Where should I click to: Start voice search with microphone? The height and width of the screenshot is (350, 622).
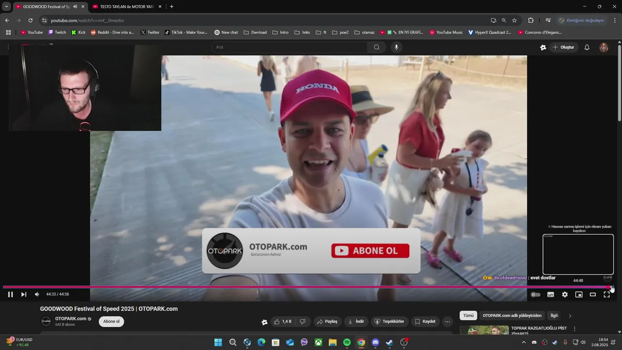[x=396, y=47]
